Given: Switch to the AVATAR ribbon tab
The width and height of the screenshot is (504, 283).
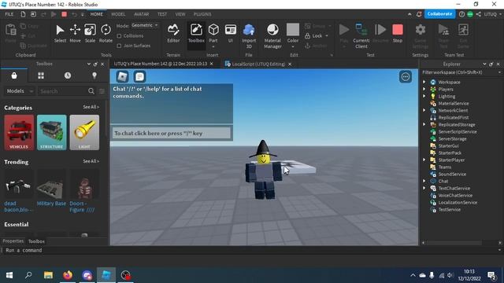Looking at the screenshot, I should pyautogui.click(x=141, y=14).
